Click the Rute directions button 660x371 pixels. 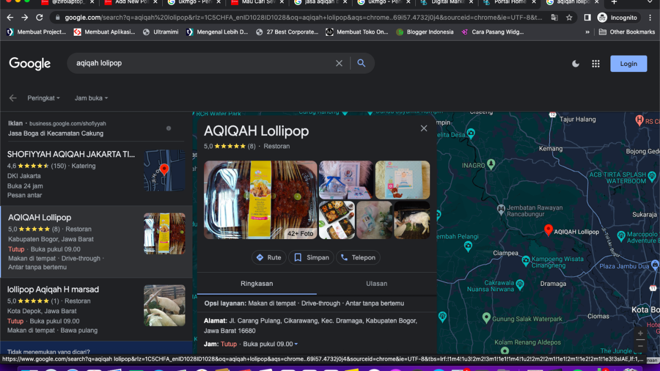coord(269,257)
